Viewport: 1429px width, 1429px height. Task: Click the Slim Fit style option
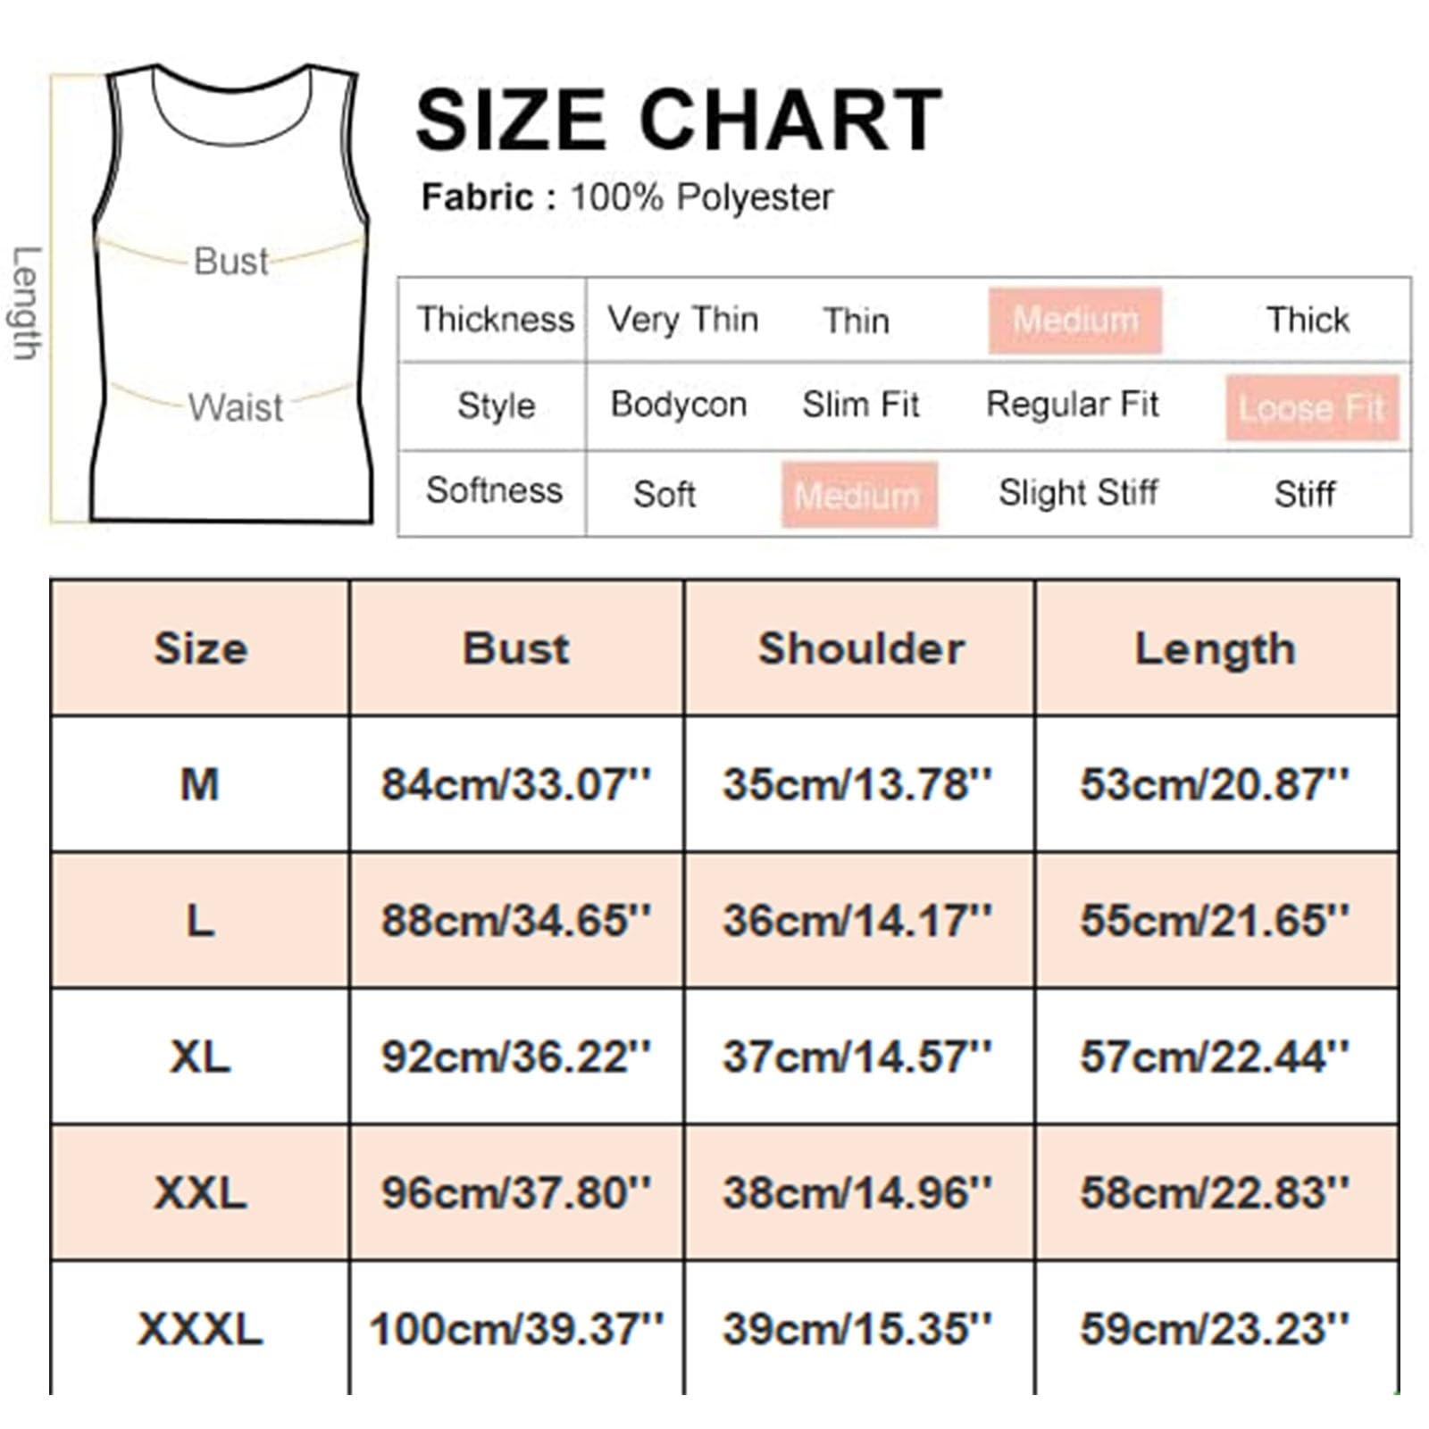tap(860, 405)
